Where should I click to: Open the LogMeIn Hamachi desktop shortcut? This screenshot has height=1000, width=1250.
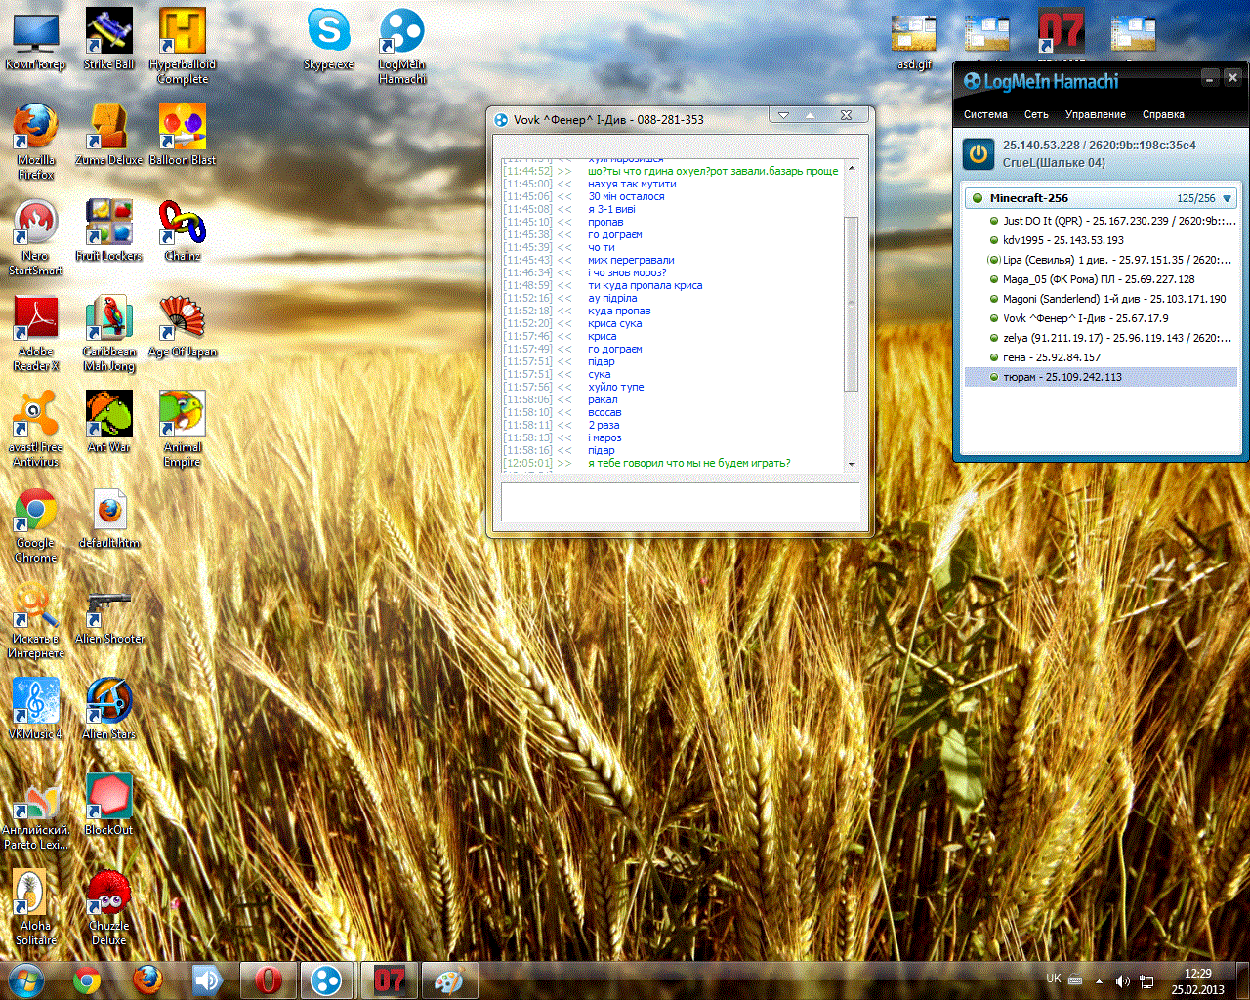click(402, 47)
